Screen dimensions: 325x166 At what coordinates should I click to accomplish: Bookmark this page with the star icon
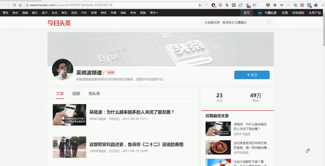click(200, 5)
